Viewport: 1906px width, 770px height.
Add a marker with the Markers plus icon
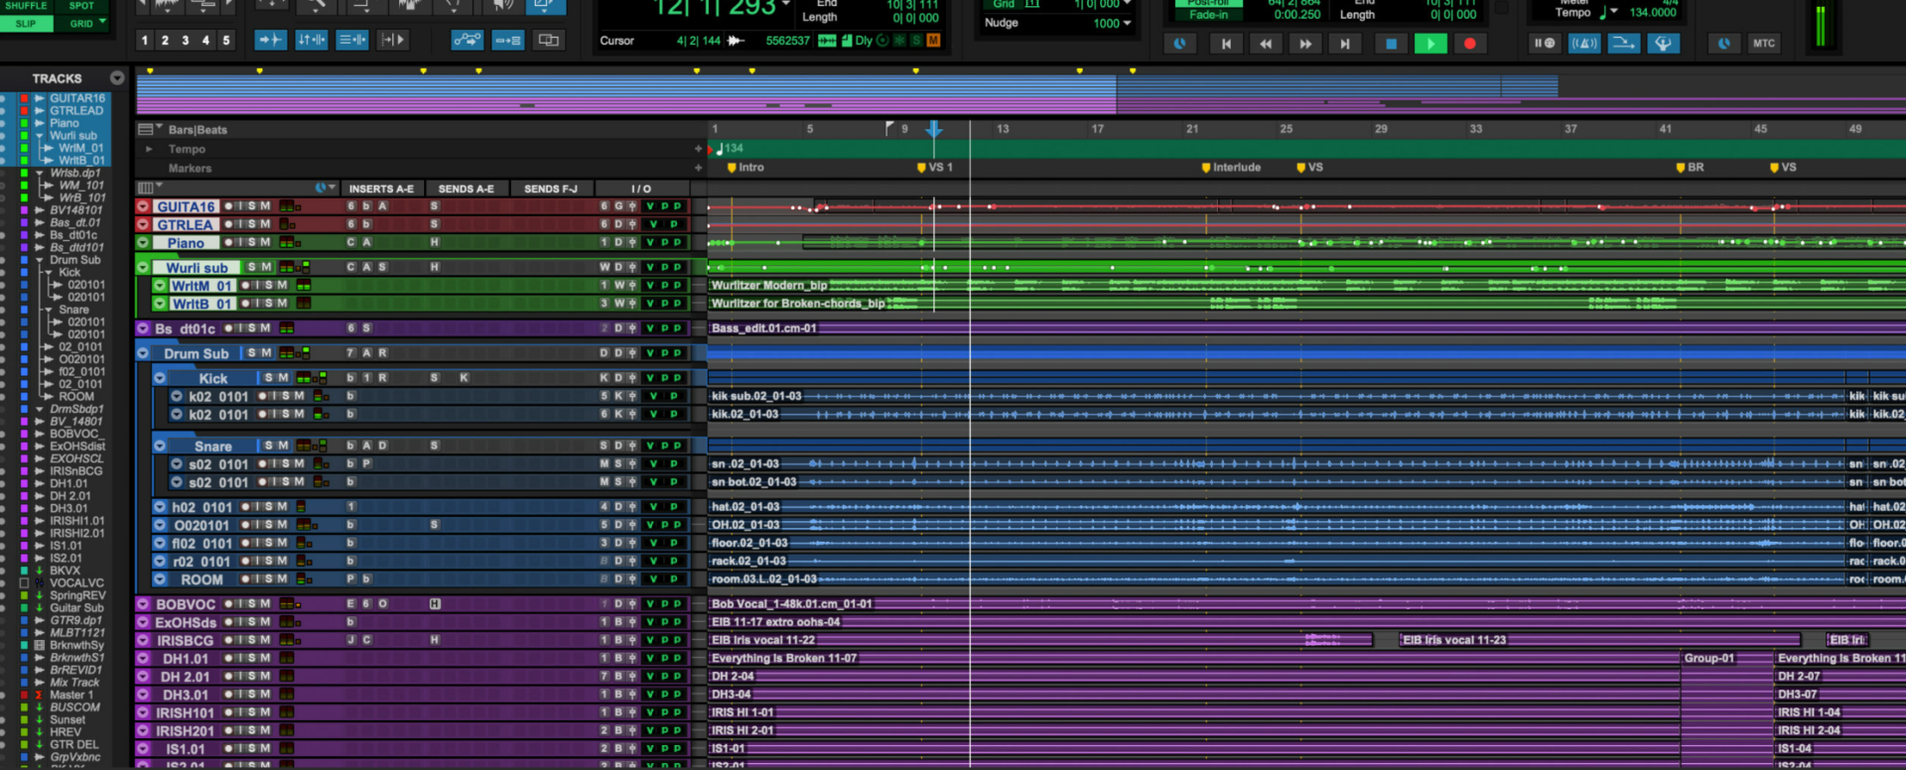click(698, 168)
